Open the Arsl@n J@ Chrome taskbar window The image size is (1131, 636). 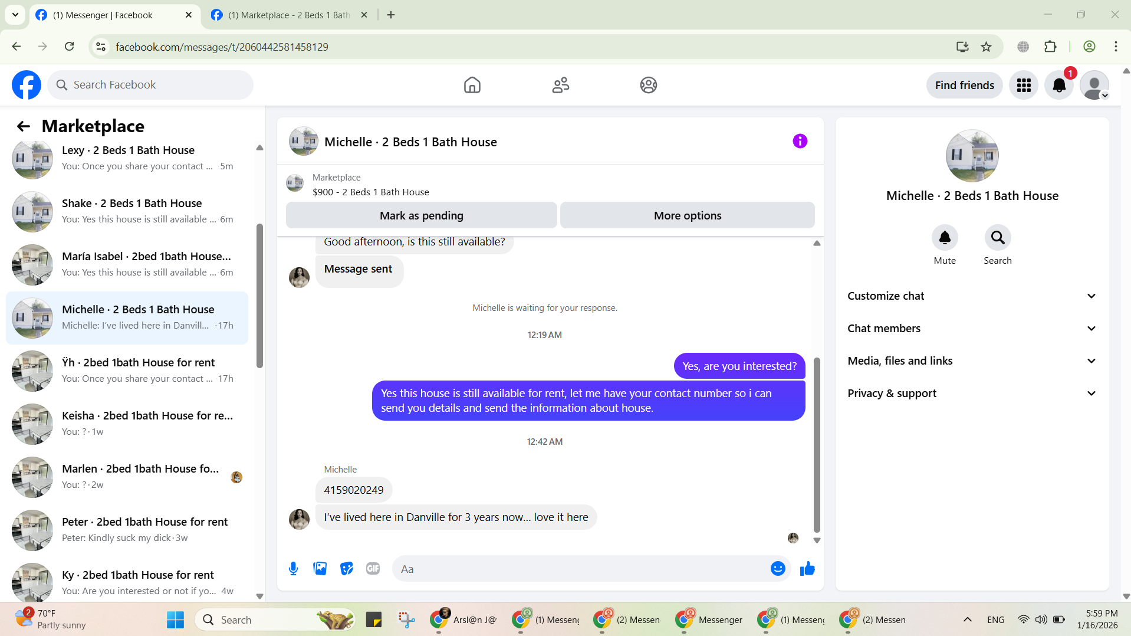coord(463,620)
